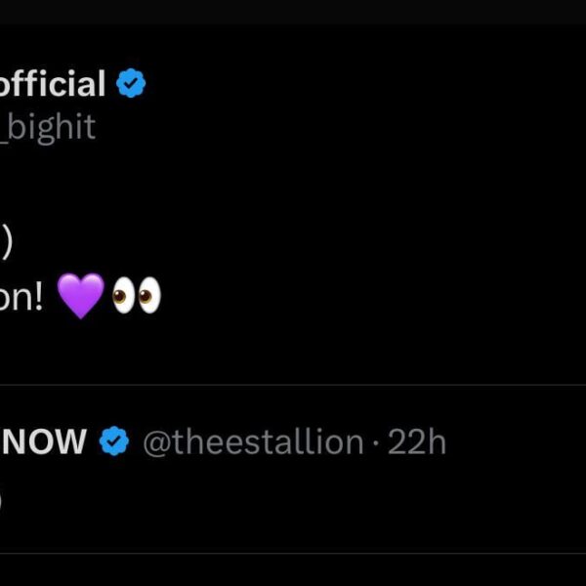Click the partial character under the "NOW" name
The height and width of the screenshot is (586, 586).
tap(1, 501)
